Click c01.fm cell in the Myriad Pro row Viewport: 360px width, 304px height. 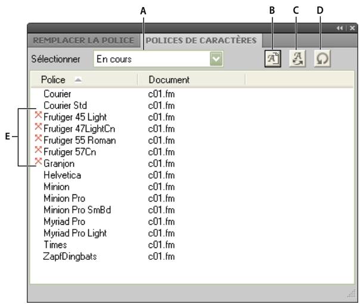click(x=162, y=222)
